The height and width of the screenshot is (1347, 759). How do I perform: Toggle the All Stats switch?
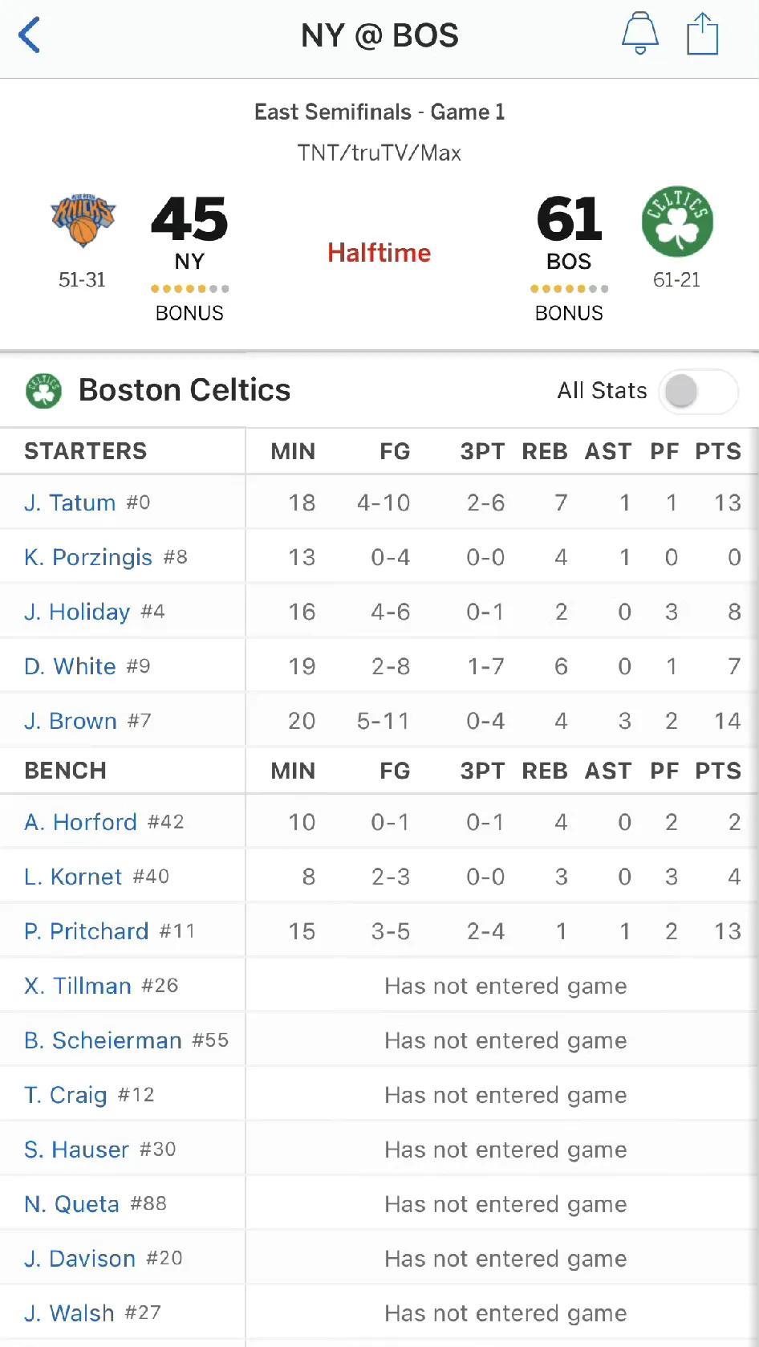point(698,392)
